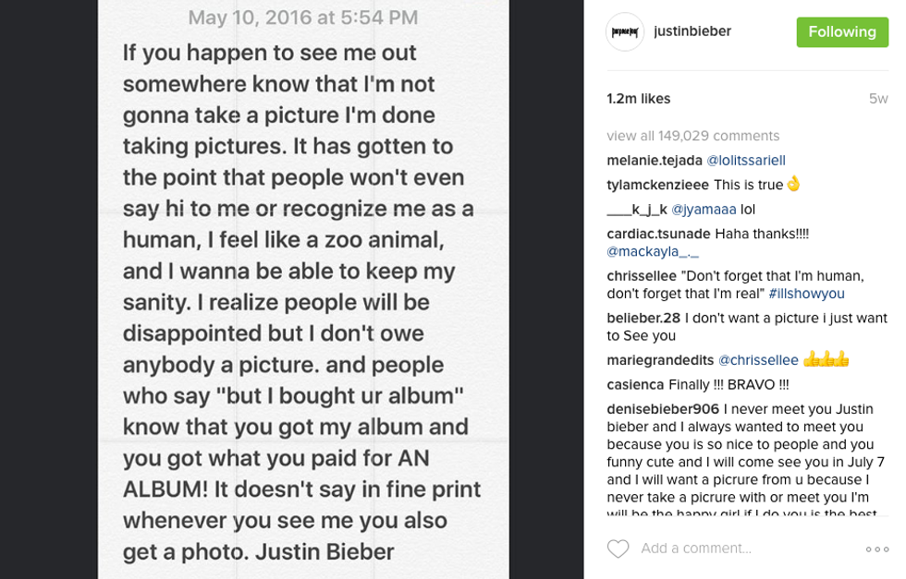Open the casienca commenter profile
The image size is (906, 579).
[x=637, y=384]
